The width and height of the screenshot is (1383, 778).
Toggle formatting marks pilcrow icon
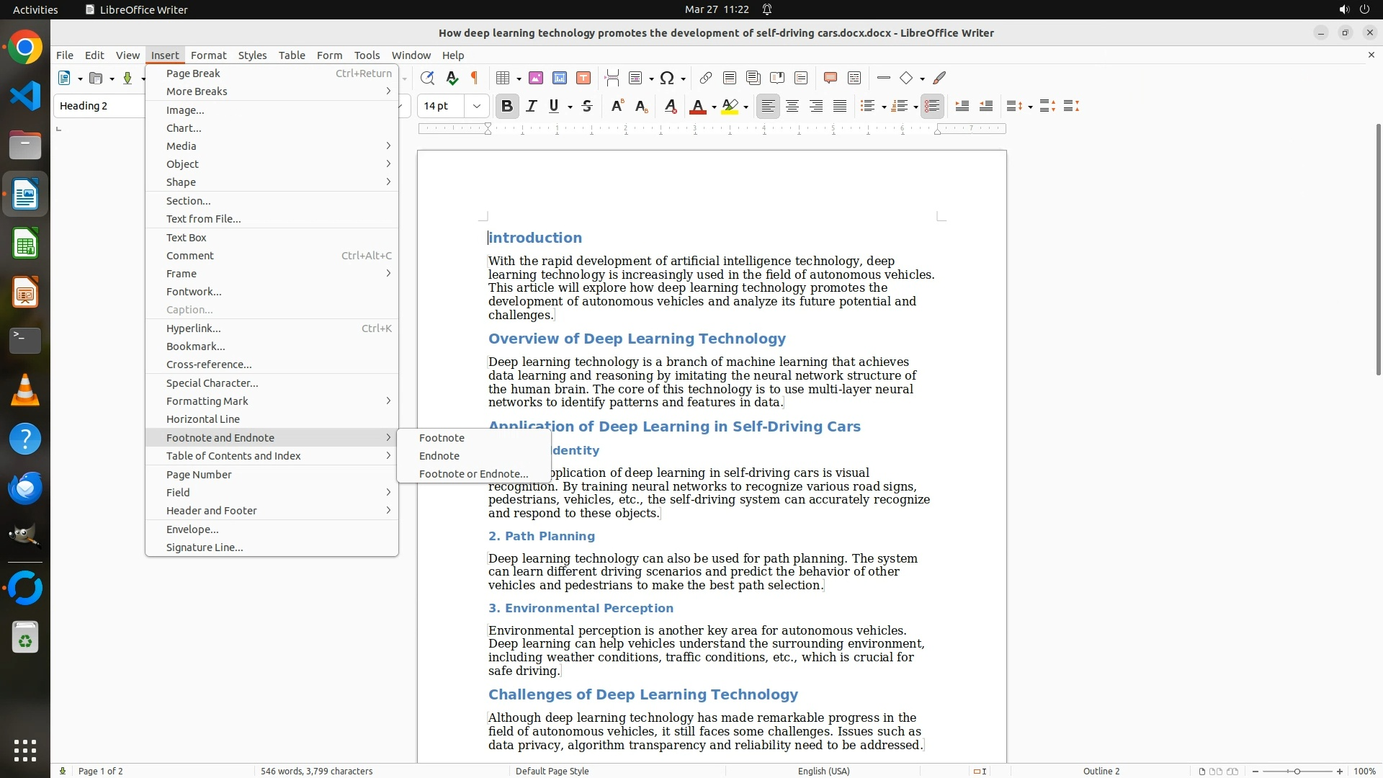pos(475,78)
